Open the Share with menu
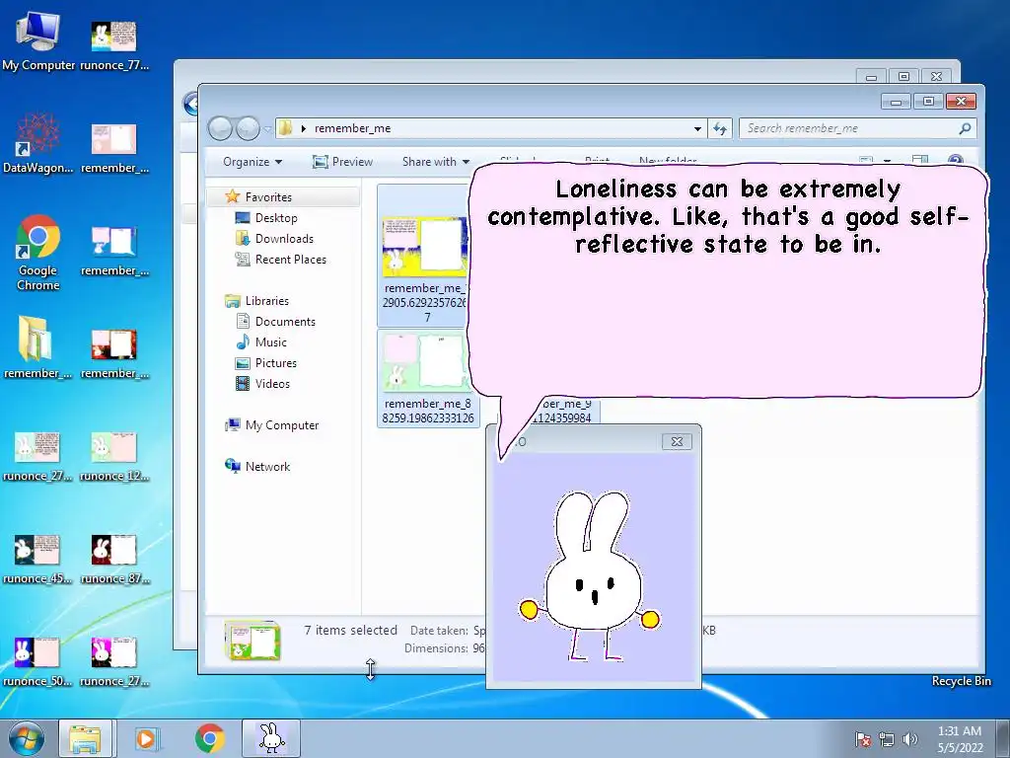The width and height of the screenshot is (1010, 758). point(435,162)
